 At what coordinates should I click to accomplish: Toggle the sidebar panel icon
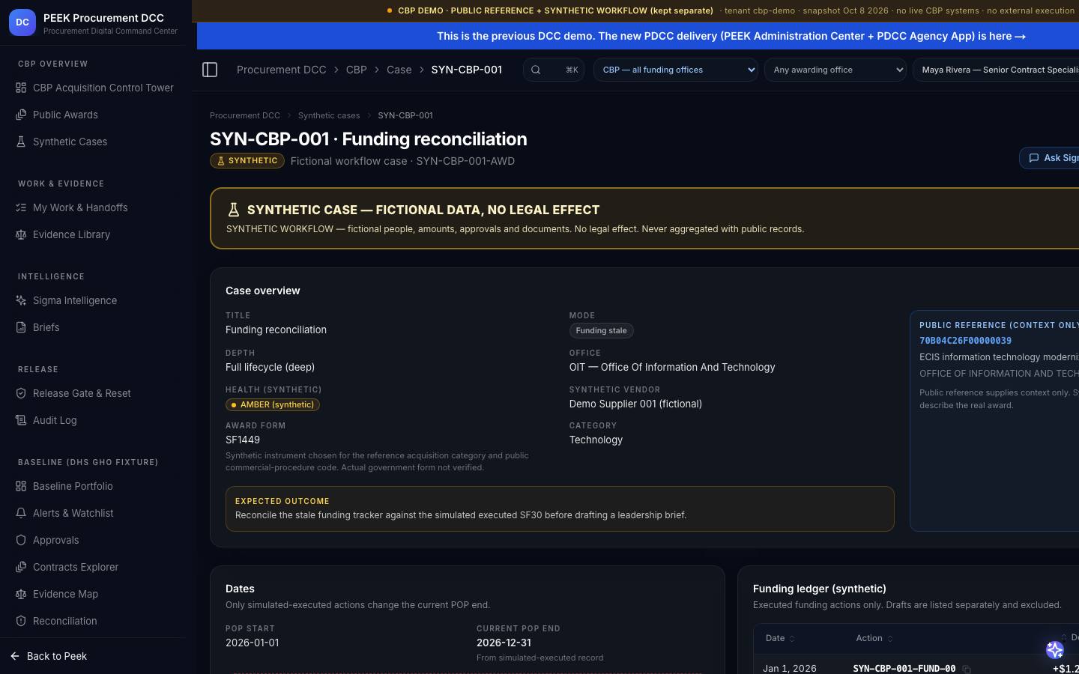[210, 70]
